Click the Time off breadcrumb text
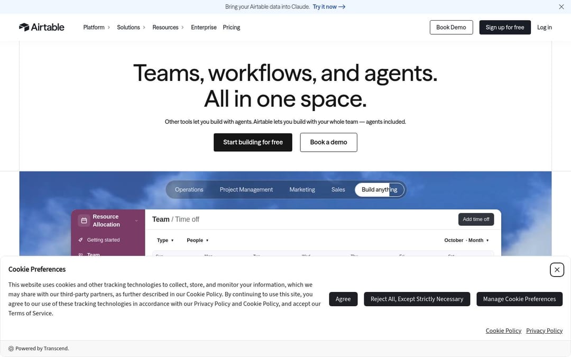Image resolution: width=571 pixels, height=357 pixels. click(x=187, y=219)
